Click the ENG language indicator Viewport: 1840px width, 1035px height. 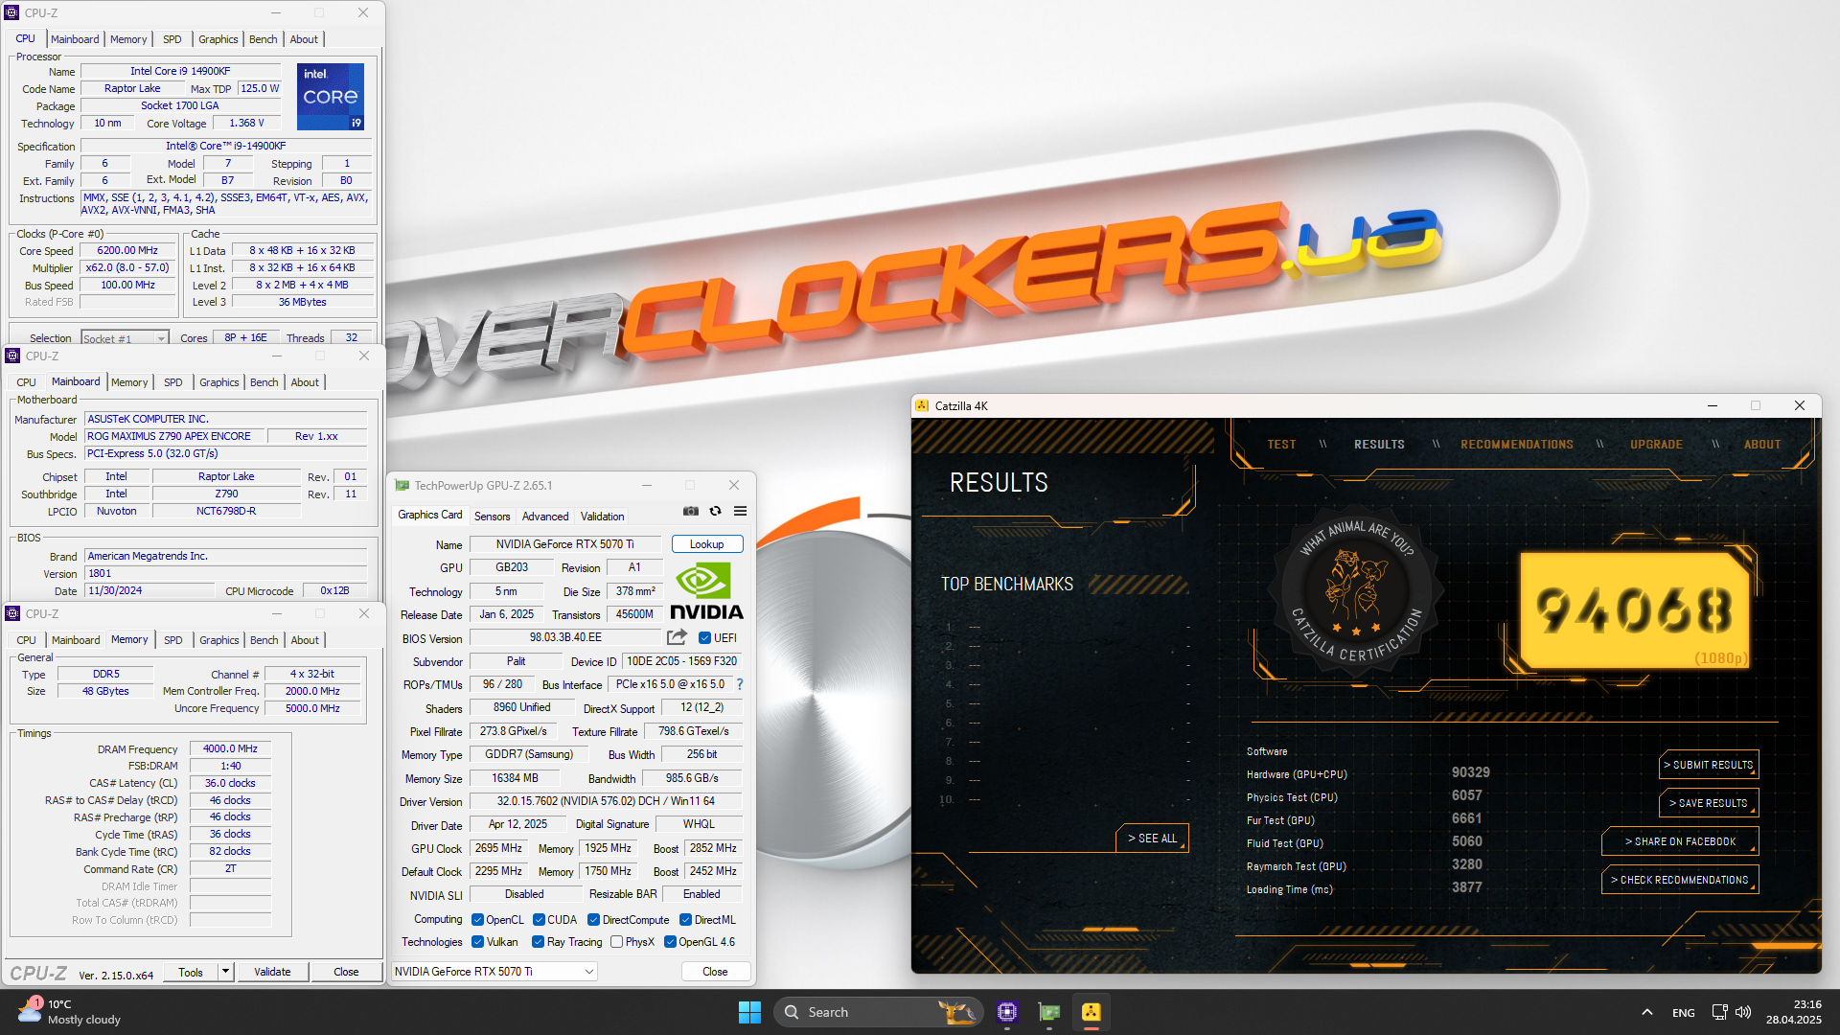point(1683,1013)
